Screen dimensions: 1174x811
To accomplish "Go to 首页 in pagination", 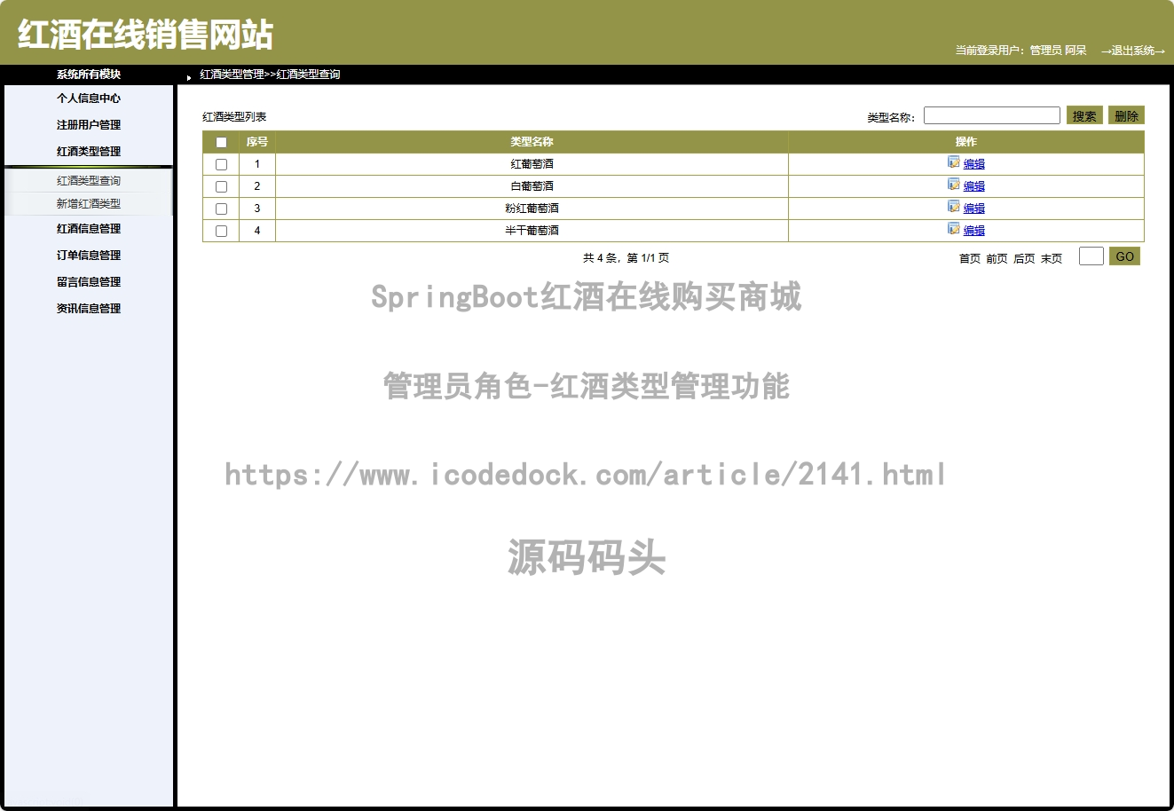I will tap(970, 259).
